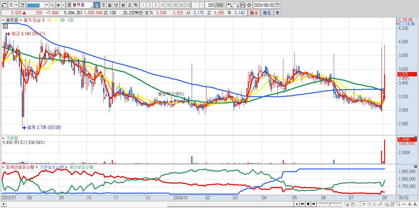419x208 pixels.
Task: Click the 외국인보유수량 legend label
Action: [x=20, y=167]
